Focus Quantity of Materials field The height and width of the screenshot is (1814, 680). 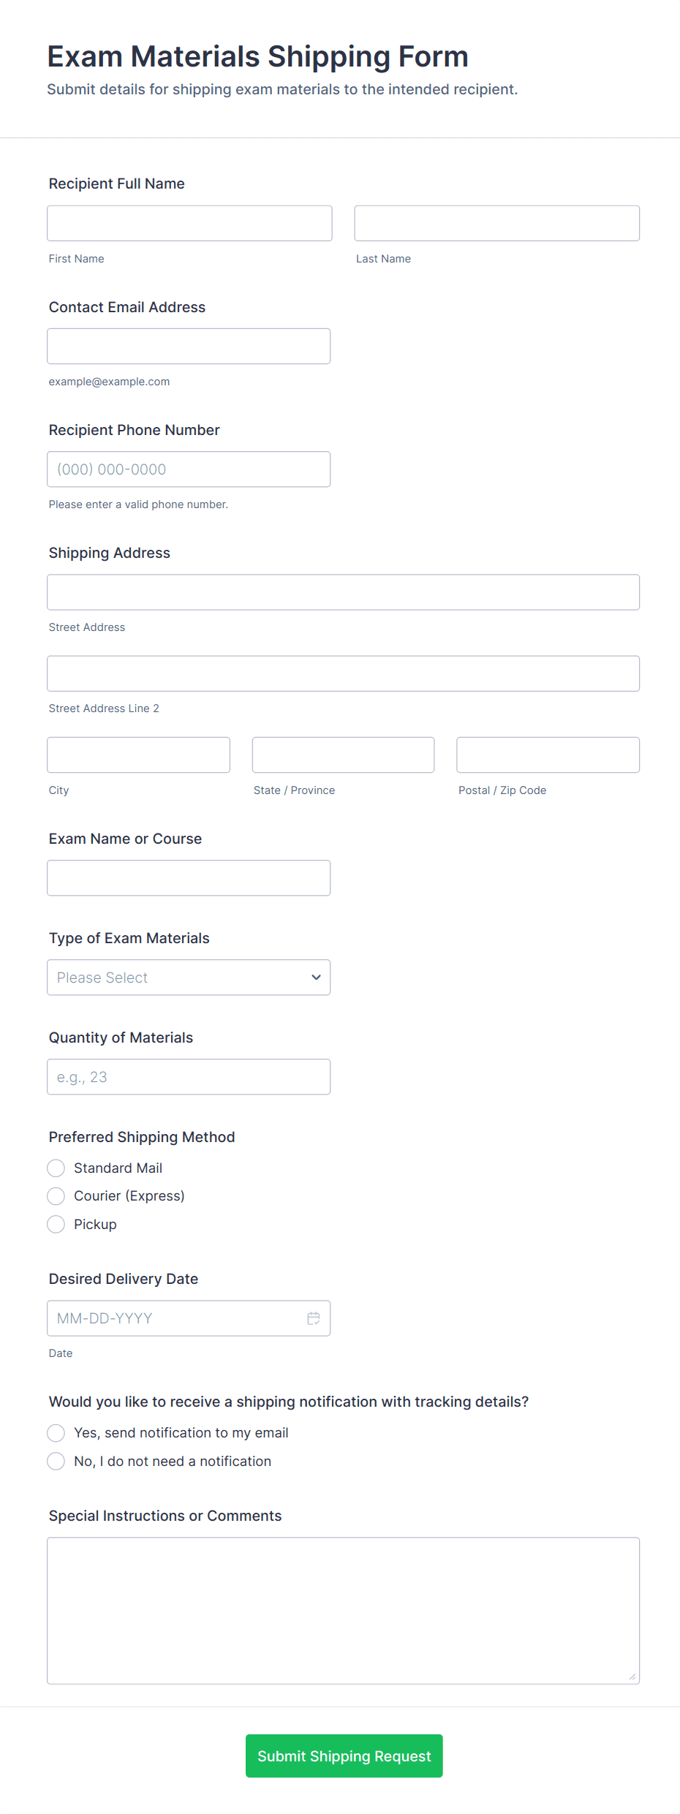(189, 1077)
